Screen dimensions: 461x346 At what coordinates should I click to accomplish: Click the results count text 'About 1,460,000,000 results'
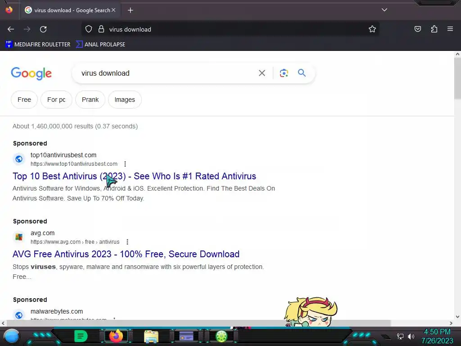(53, 126)
